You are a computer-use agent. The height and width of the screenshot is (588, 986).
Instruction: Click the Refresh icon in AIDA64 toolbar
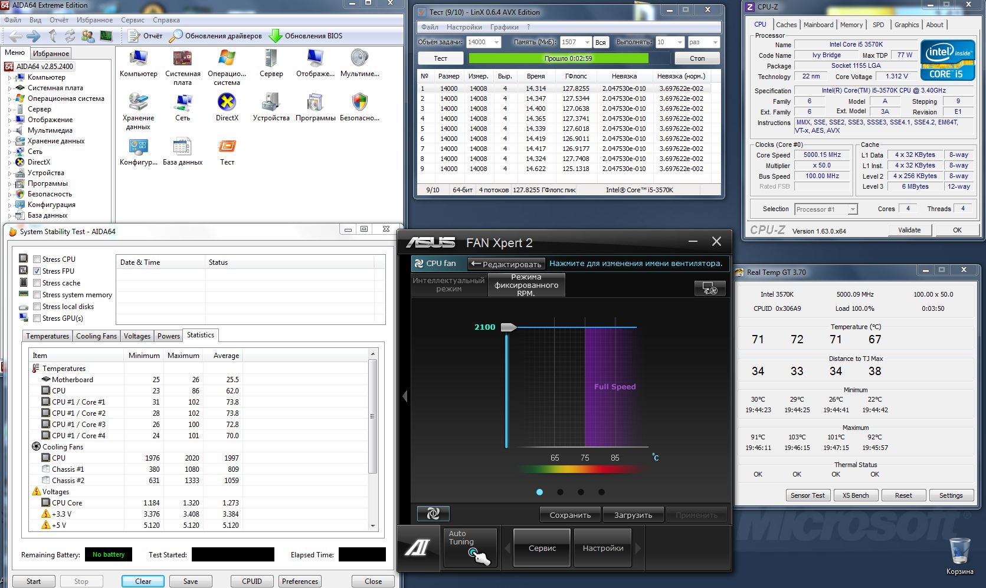[x=70, y=36]
